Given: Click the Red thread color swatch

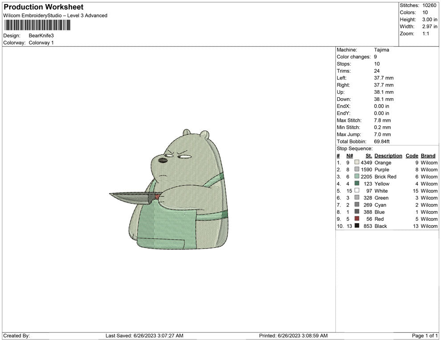Looking at the screenshot, I should coord(357,219).
